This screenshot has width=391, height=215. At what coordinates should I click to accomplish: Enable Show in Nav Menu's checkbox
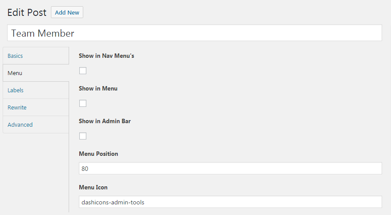[x=83, y=71]
